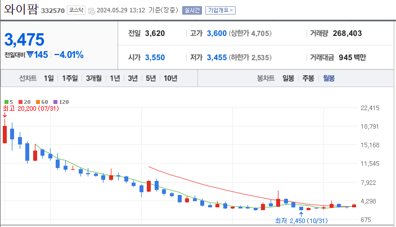Click the down-triangle icon beside 145
This screenshot has height=227, width=396.
pos(30,55)
